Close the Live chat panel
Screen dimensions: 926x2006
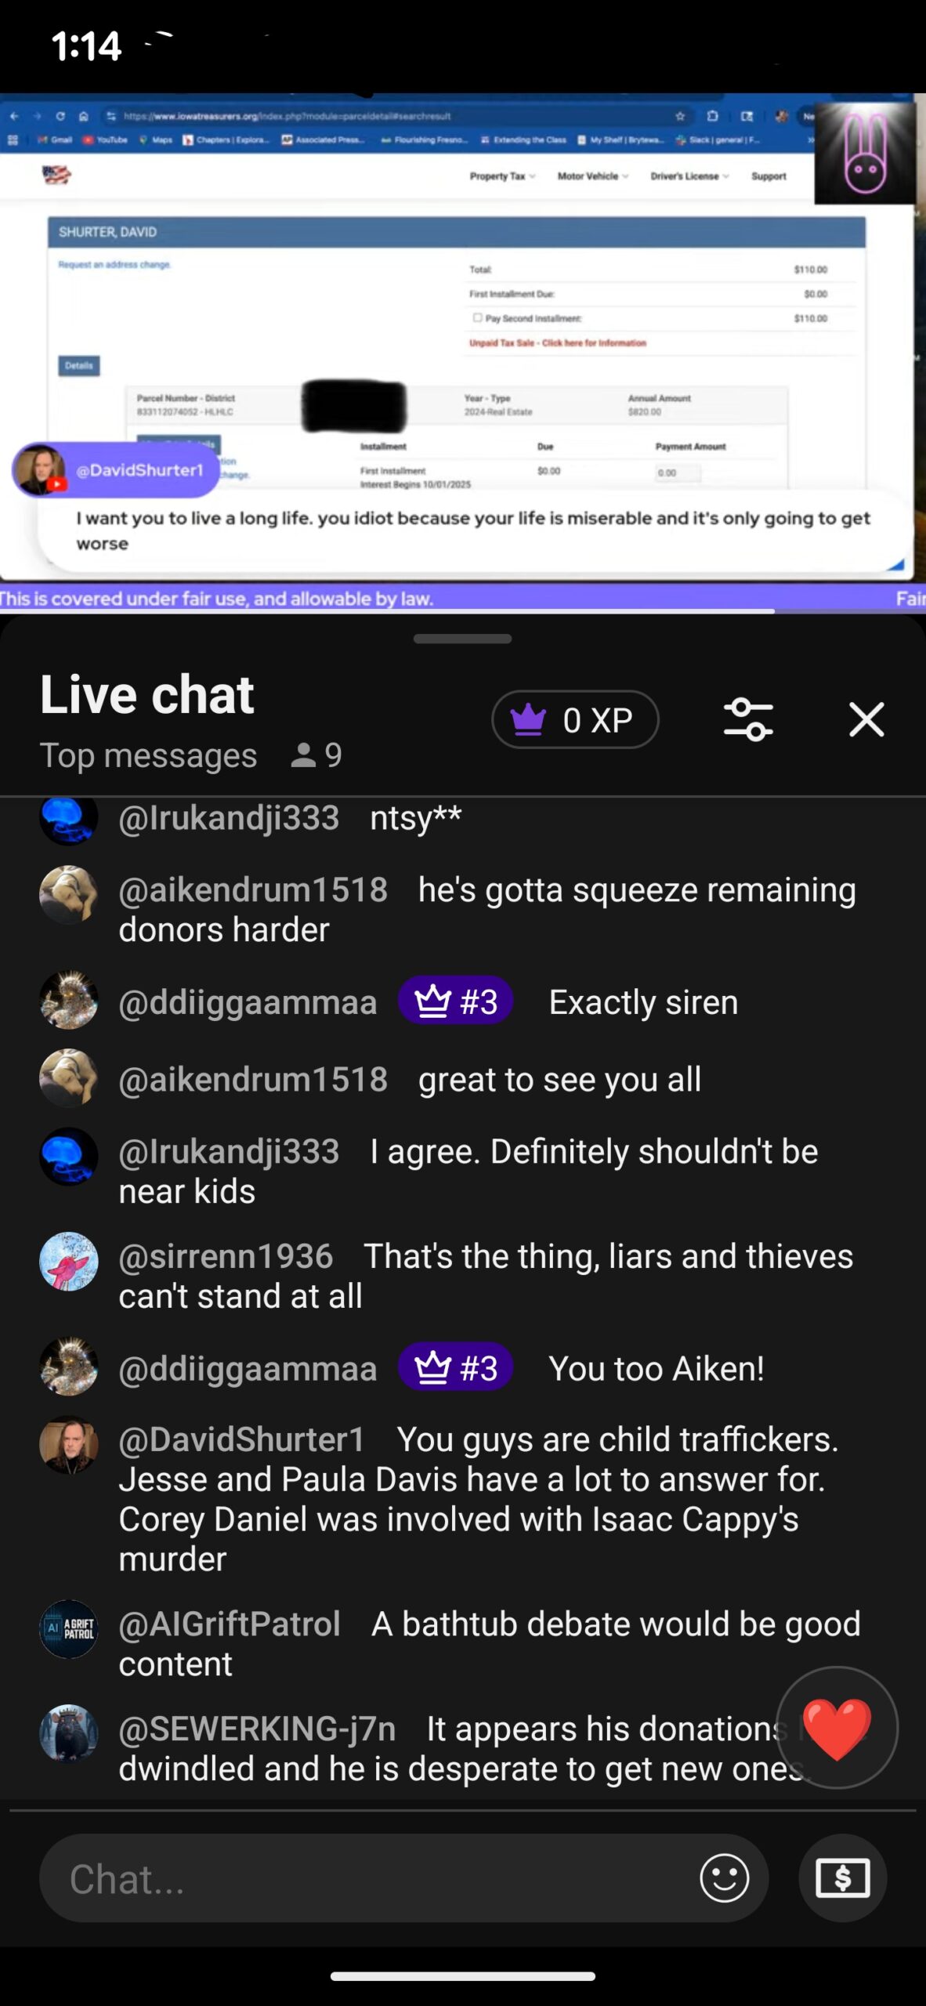pyautogui.click(x=866, y=719)
